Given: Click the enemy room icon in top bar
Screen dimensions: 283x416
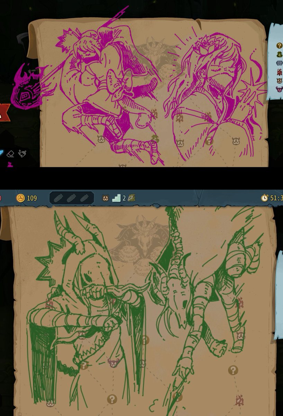Looking at the screenshot, I should point(106,198).
